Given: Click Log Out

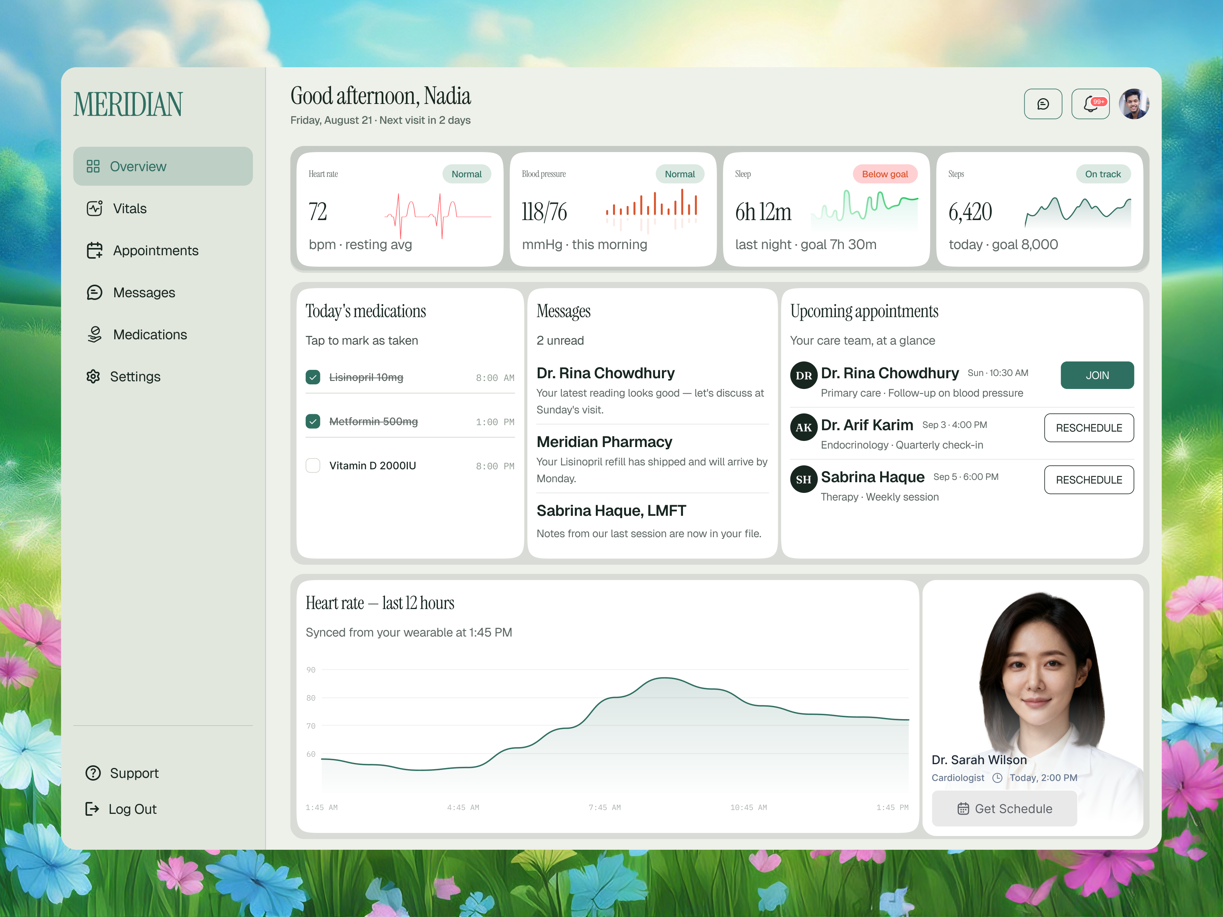Looking at the screenshot, I should (122, 808).
